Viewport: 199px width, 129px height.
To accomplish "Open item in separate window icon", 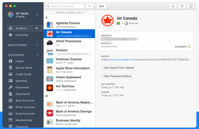I will [191, 6].
